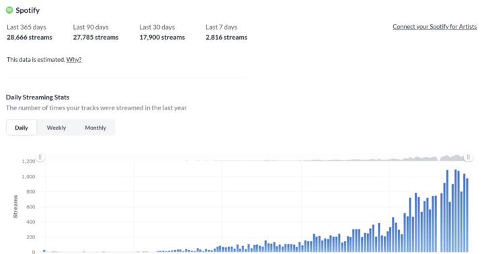Screen dimensions: 484x254
Task: Click the rightmost bar in the chart
Action: (x=467, y=215)
